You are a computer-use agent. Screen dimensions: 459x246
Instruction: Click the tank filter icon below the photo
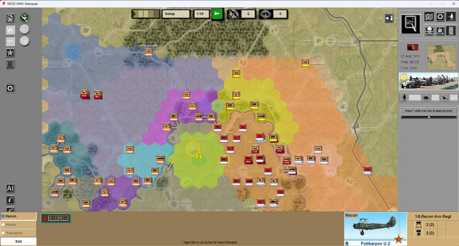(426, 97)
